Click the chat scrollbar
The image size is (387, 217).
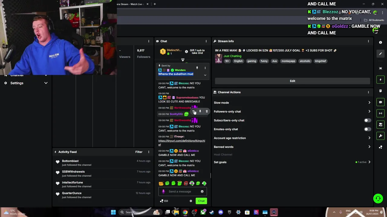click(x=211, y=175)
